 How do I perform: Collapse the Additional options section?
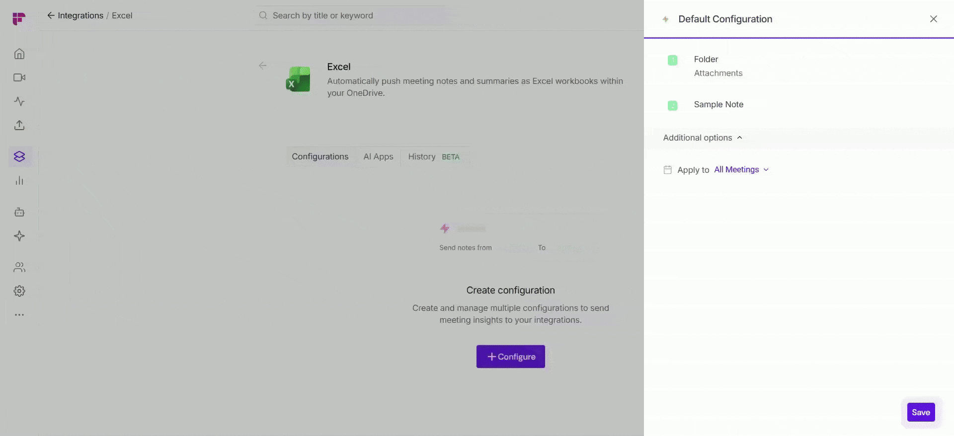(x=703, y=138)
